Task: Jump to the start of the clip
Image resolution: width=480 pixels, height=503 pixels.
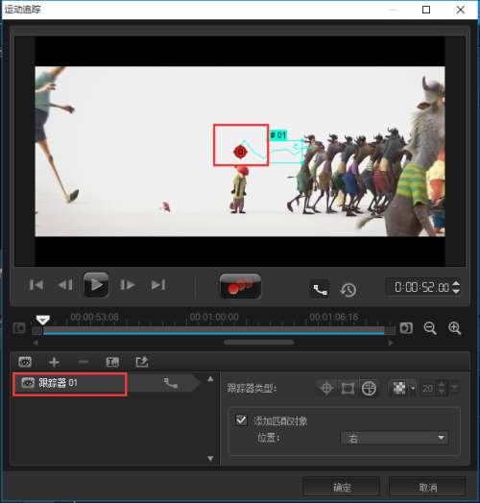Action: (36, 285)
